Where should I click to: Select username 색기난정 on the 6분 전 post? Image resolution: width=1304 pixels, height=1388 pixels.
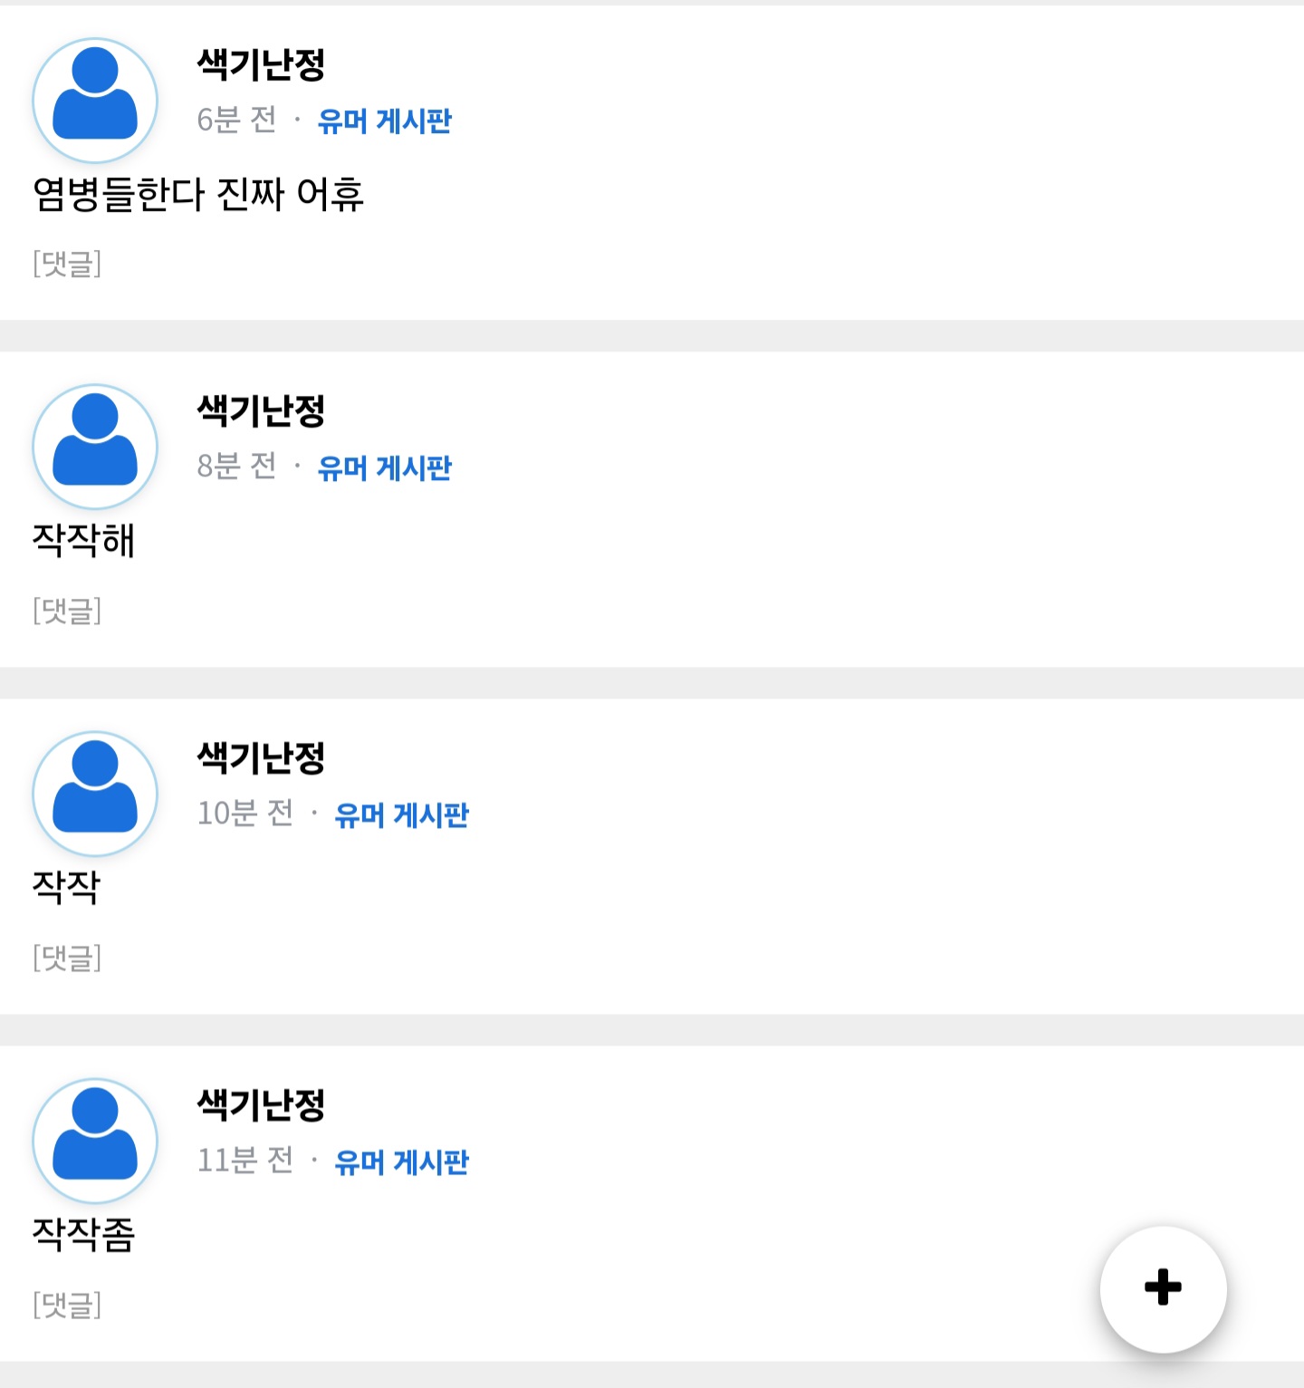[261, 64]
